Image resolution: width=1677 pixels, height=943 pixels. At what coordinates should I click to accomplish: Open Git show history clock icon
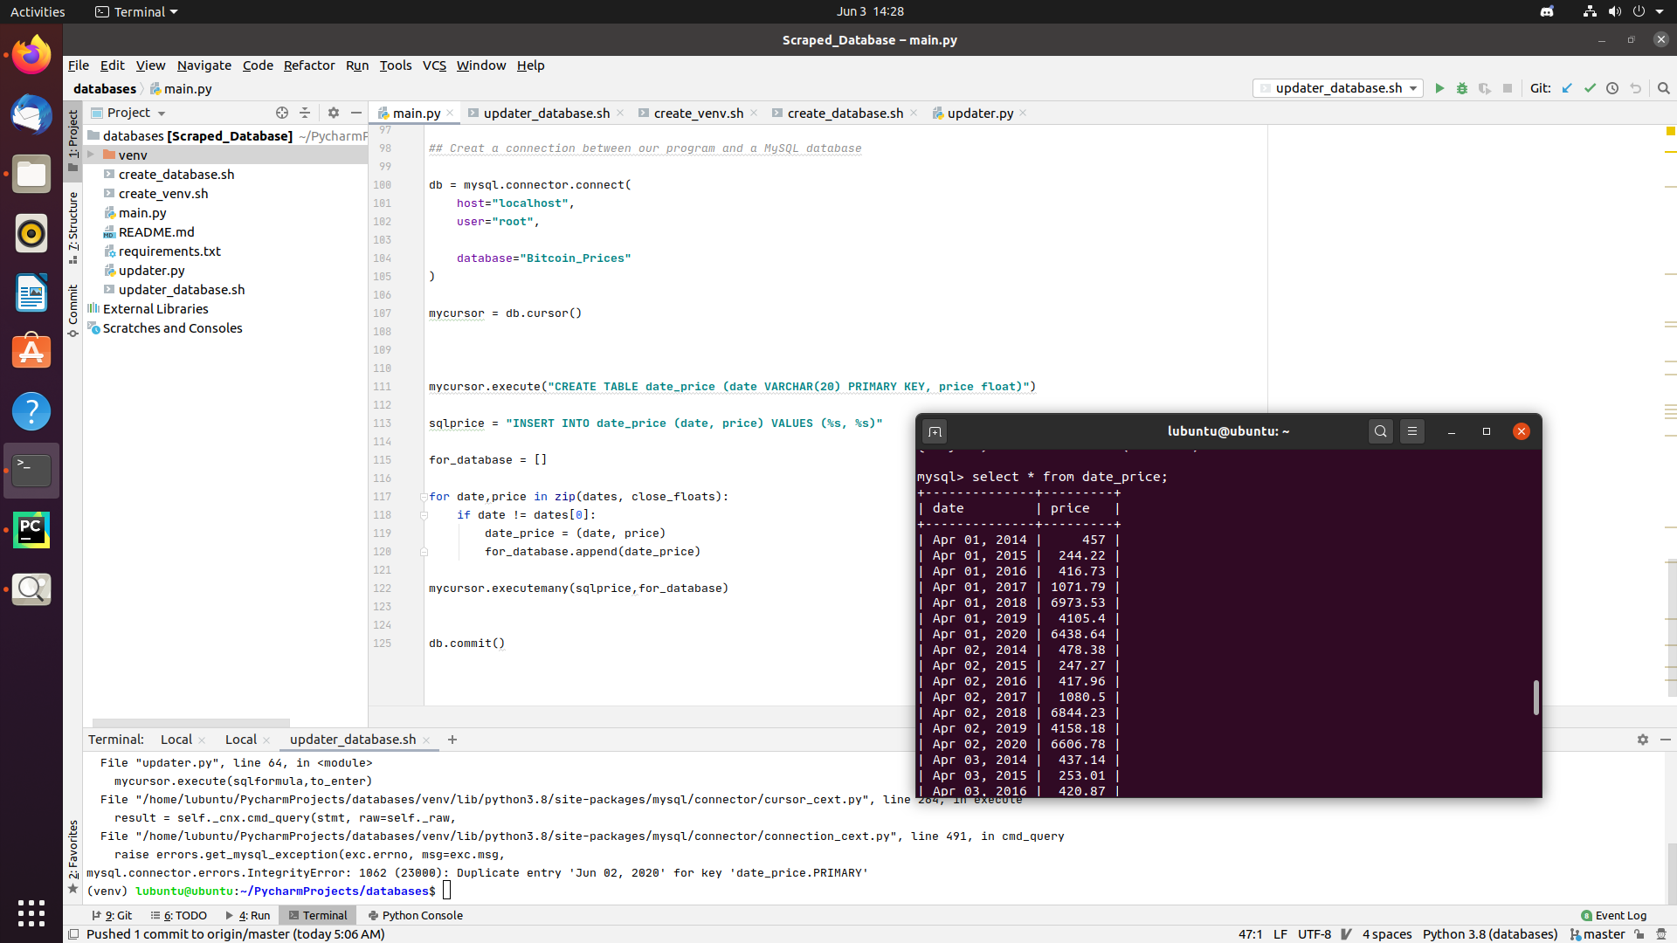point(1612,88)
